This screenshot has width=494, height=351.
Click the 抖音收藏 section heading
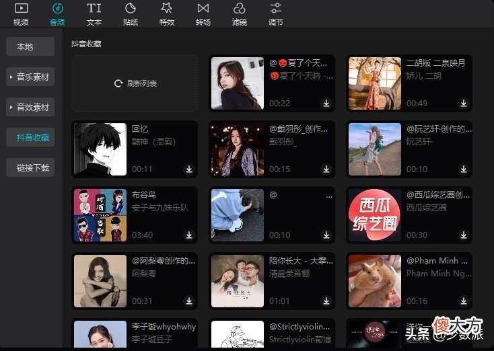(86, 44)
